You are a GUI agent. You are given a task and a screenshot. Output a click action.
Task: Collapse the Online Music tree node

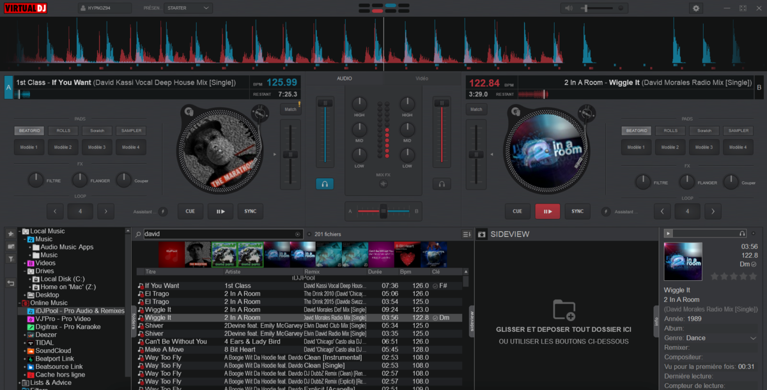(x=19, y=303)
